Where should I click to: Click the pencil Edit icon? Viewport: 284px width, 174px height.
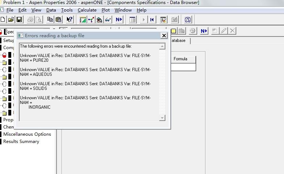224,31
